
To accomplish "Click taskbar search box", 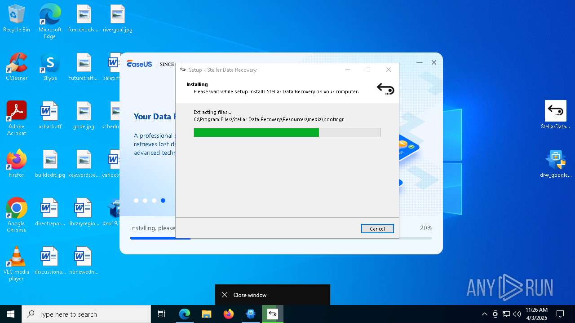I will pos(86,314).
